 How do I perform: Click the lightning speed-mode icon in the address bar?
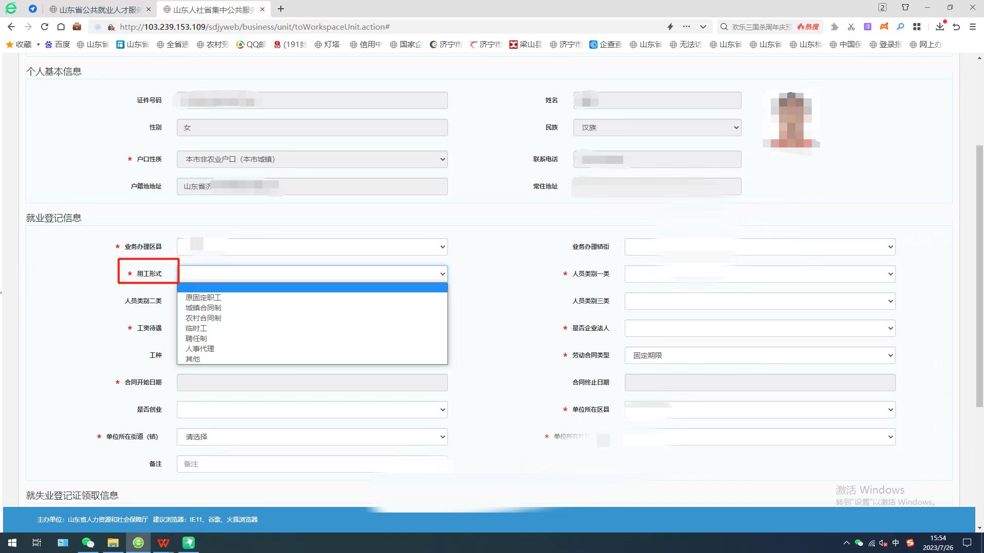(670, 27)
